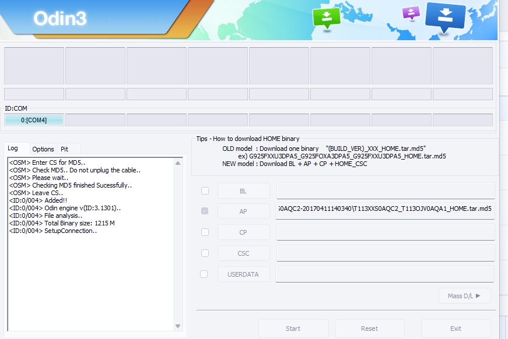508x339 pixels.
Task: Click the Reset button
Action: (369, 329)
